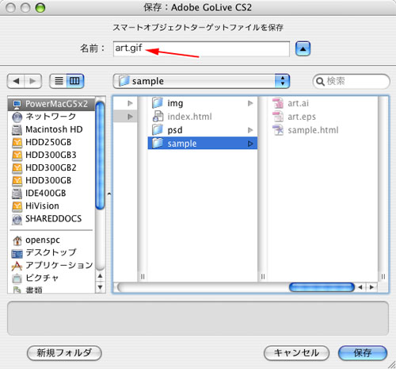Expand the psd folder arrow
396x369 pixels.
coord(250,130)
